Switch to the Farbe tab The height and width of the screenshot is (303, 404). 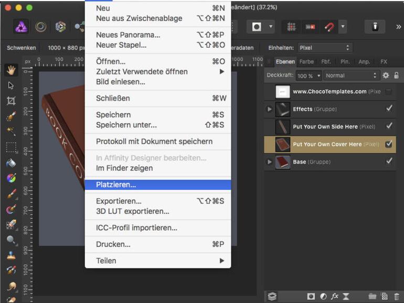pos(306,62)
